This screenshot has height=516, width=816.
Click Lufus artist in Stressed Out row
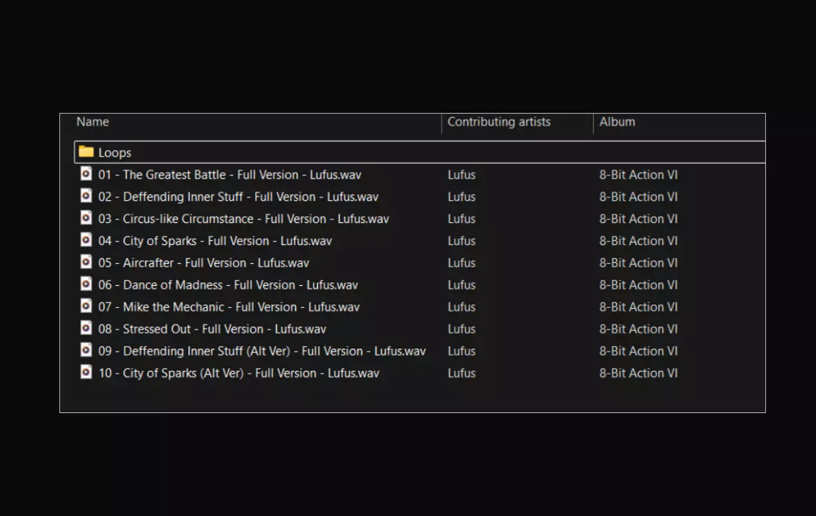click(462, 329)
